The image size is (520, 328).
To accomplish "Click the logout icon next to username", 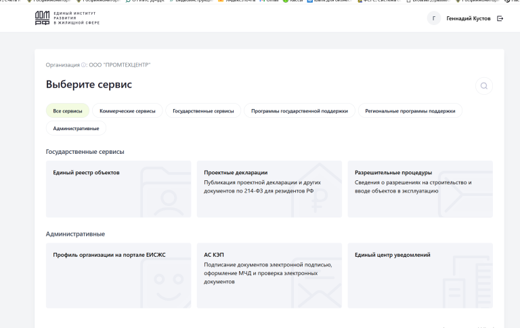I will point(500,18).
